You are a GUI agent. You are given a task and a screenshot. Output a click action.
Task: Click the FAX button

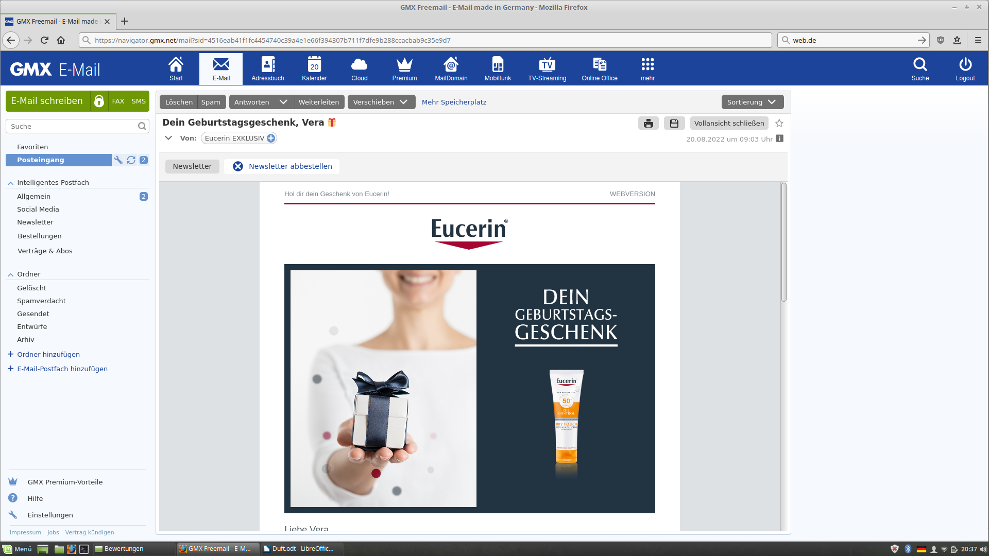point(118,101)
